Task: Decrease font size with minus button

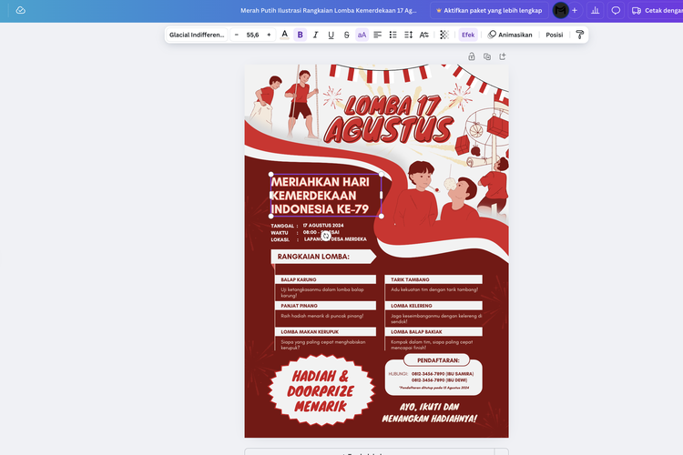Action: pyautogui.click(x=237, y=35)
